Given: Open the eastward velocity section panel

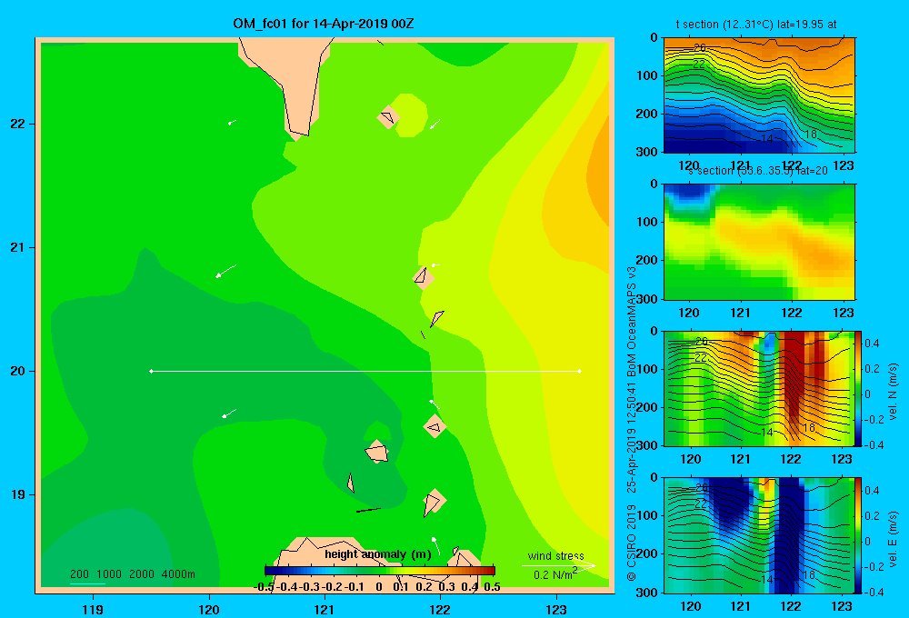Looking at the screenshot, I should point(759,535).
